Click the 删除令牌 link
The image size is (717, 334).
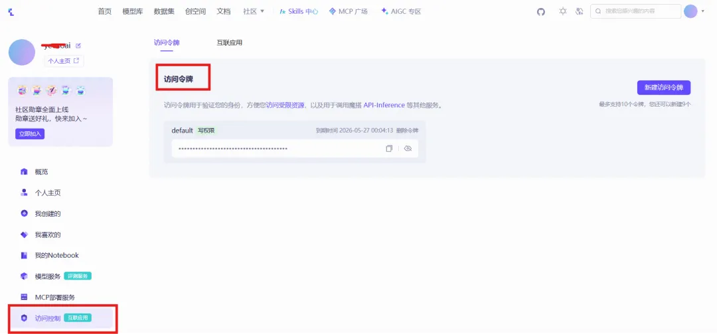click(407, 131)
